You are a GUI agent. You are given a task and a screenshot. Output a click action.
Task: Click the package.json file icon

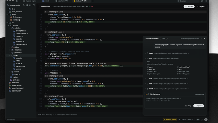[10, 85]
